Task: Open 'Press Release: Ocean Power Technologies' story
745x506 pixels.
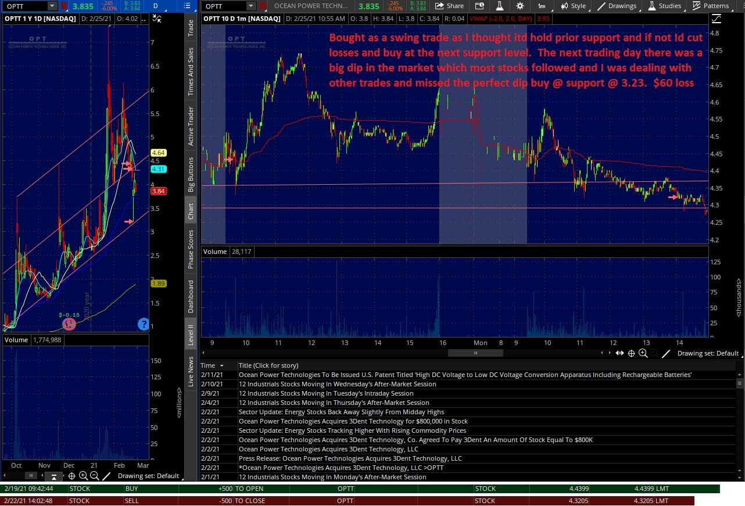Action: pos(350,458)
